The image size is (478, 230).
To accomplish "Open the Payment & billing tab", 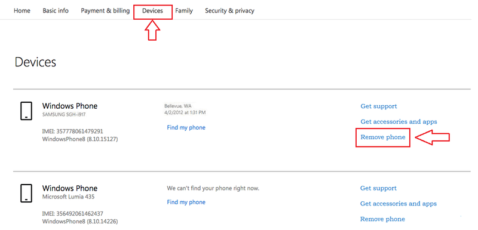I will (105, 11).
